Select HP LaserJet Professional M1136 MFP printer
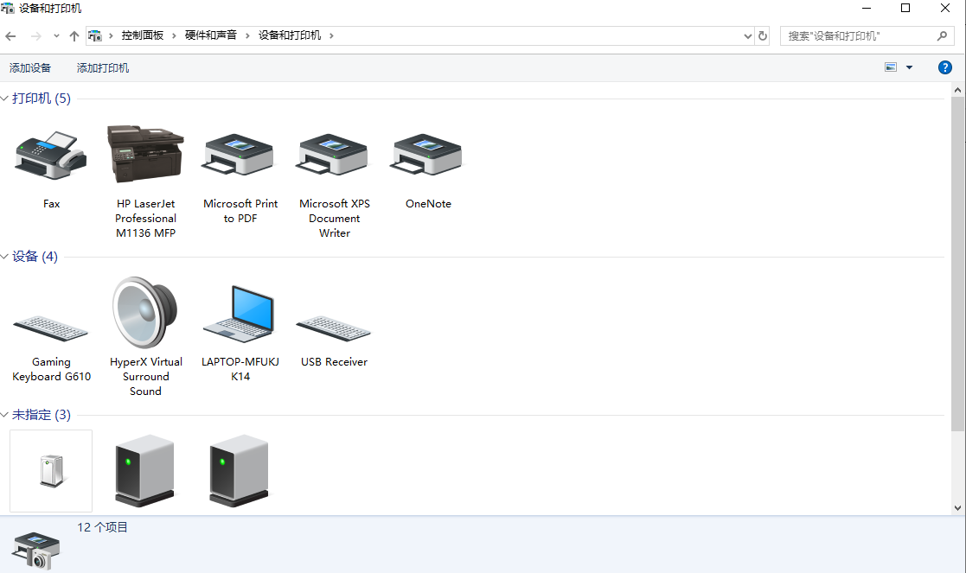 click(145, 156)
